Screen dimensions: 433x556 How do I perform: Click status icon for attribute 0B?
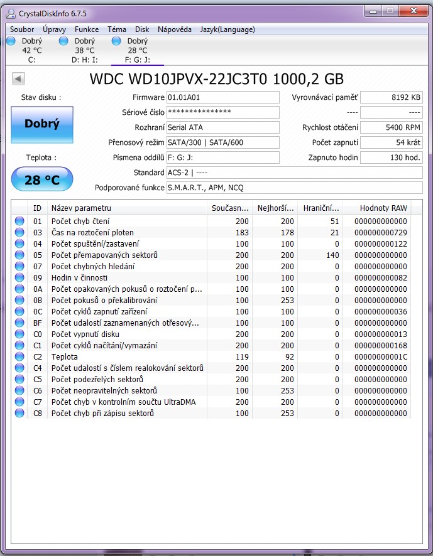point(19,300)
